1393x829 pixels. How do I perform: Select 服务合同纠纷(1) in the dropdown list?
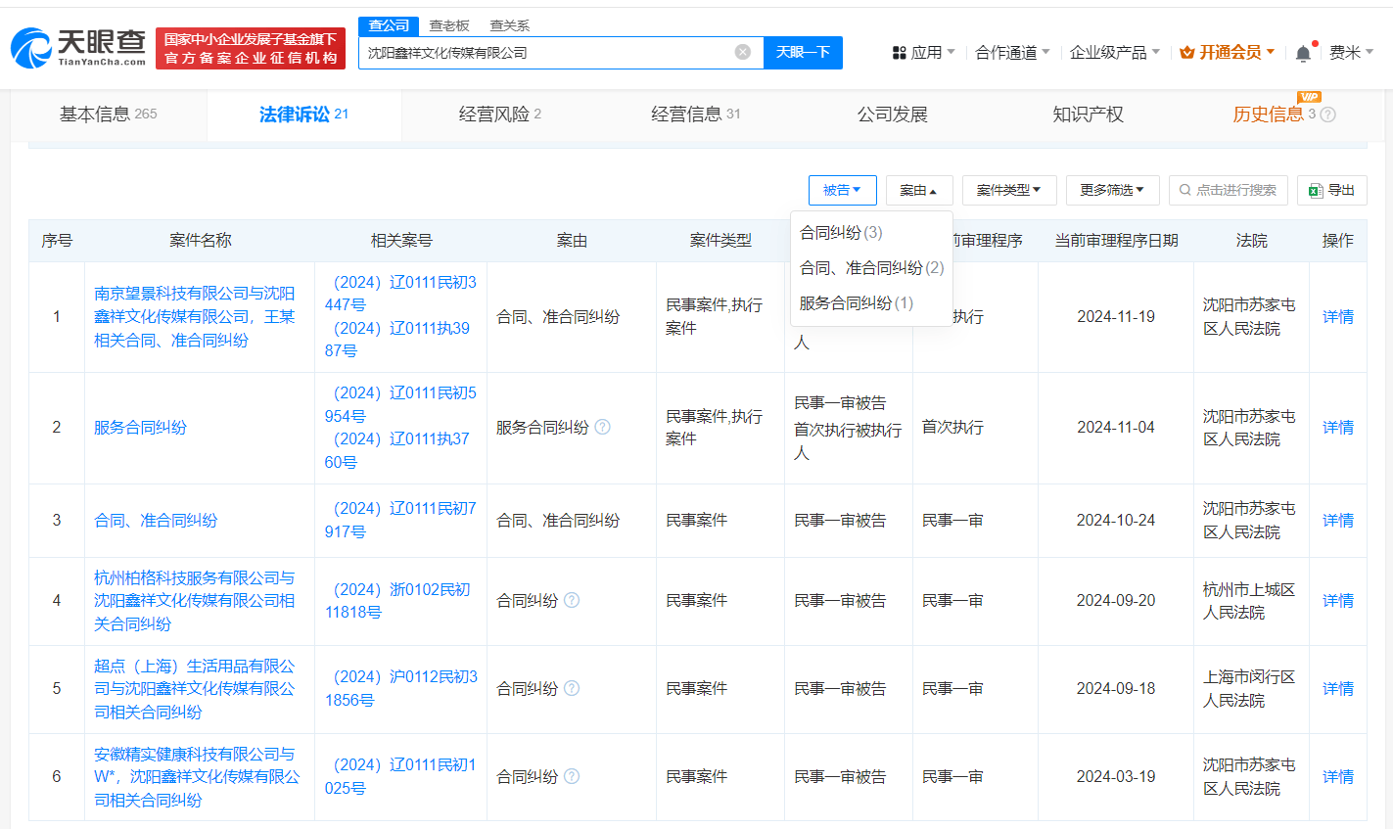point(857,302)
